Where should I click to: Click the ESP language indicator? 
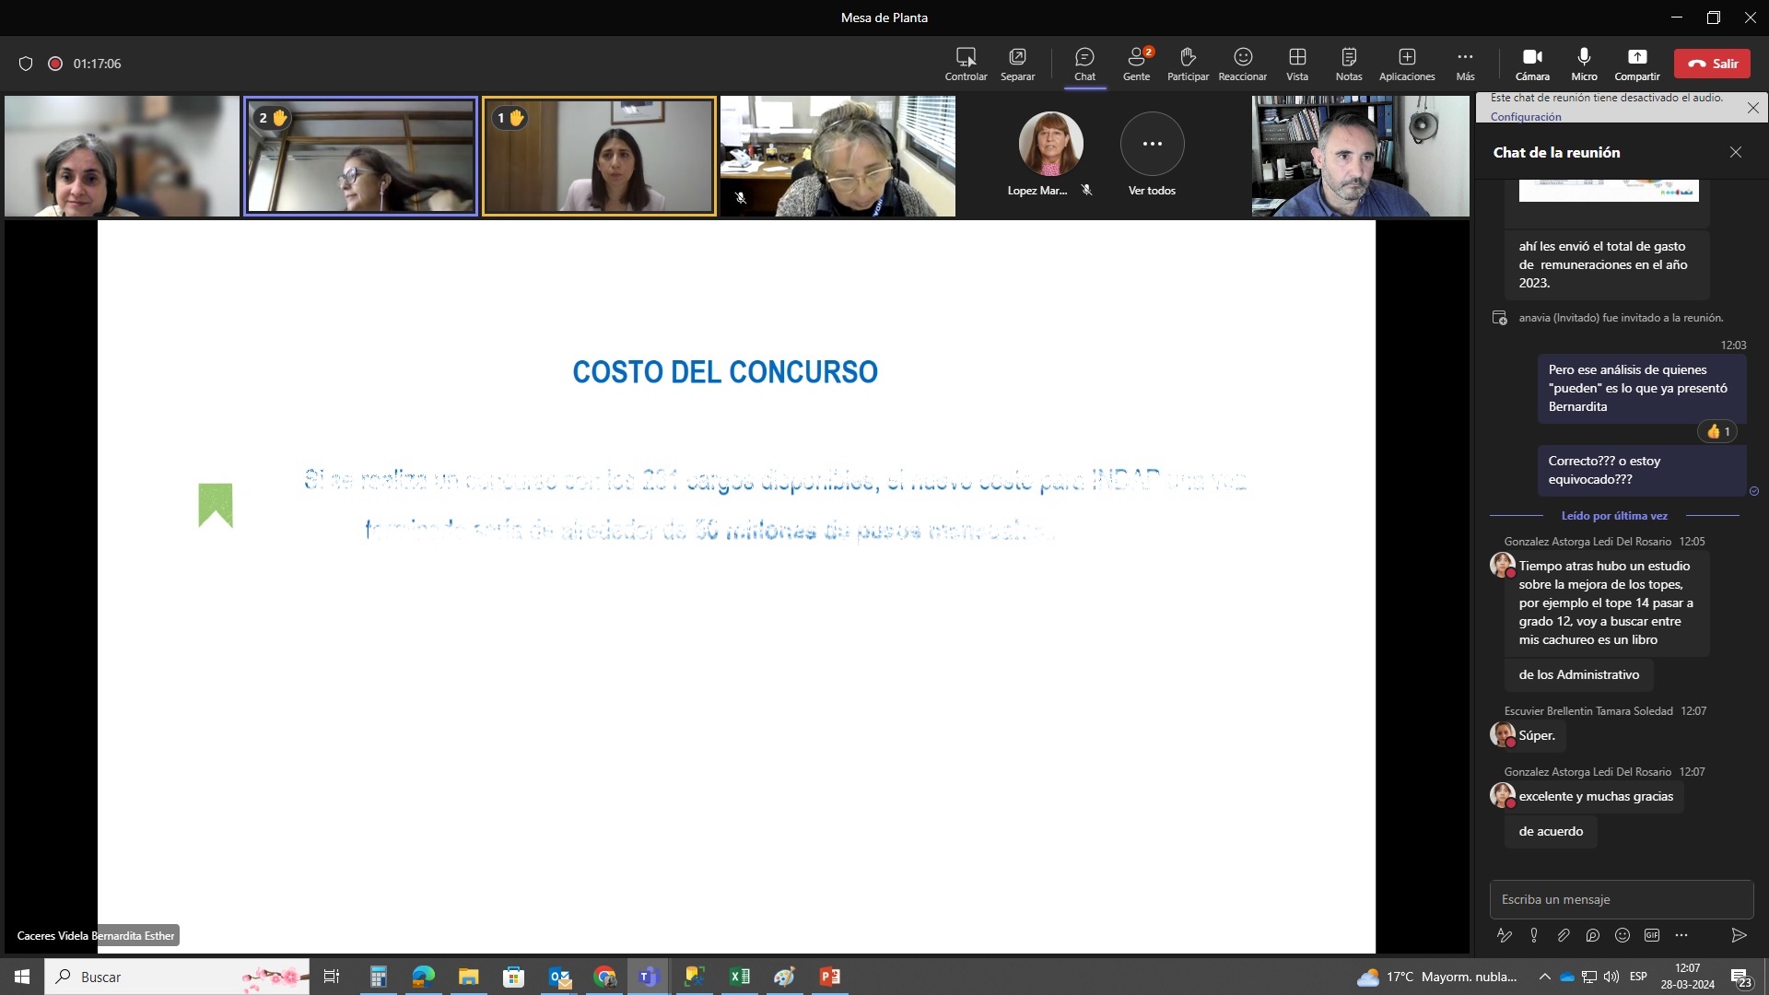1638,977
